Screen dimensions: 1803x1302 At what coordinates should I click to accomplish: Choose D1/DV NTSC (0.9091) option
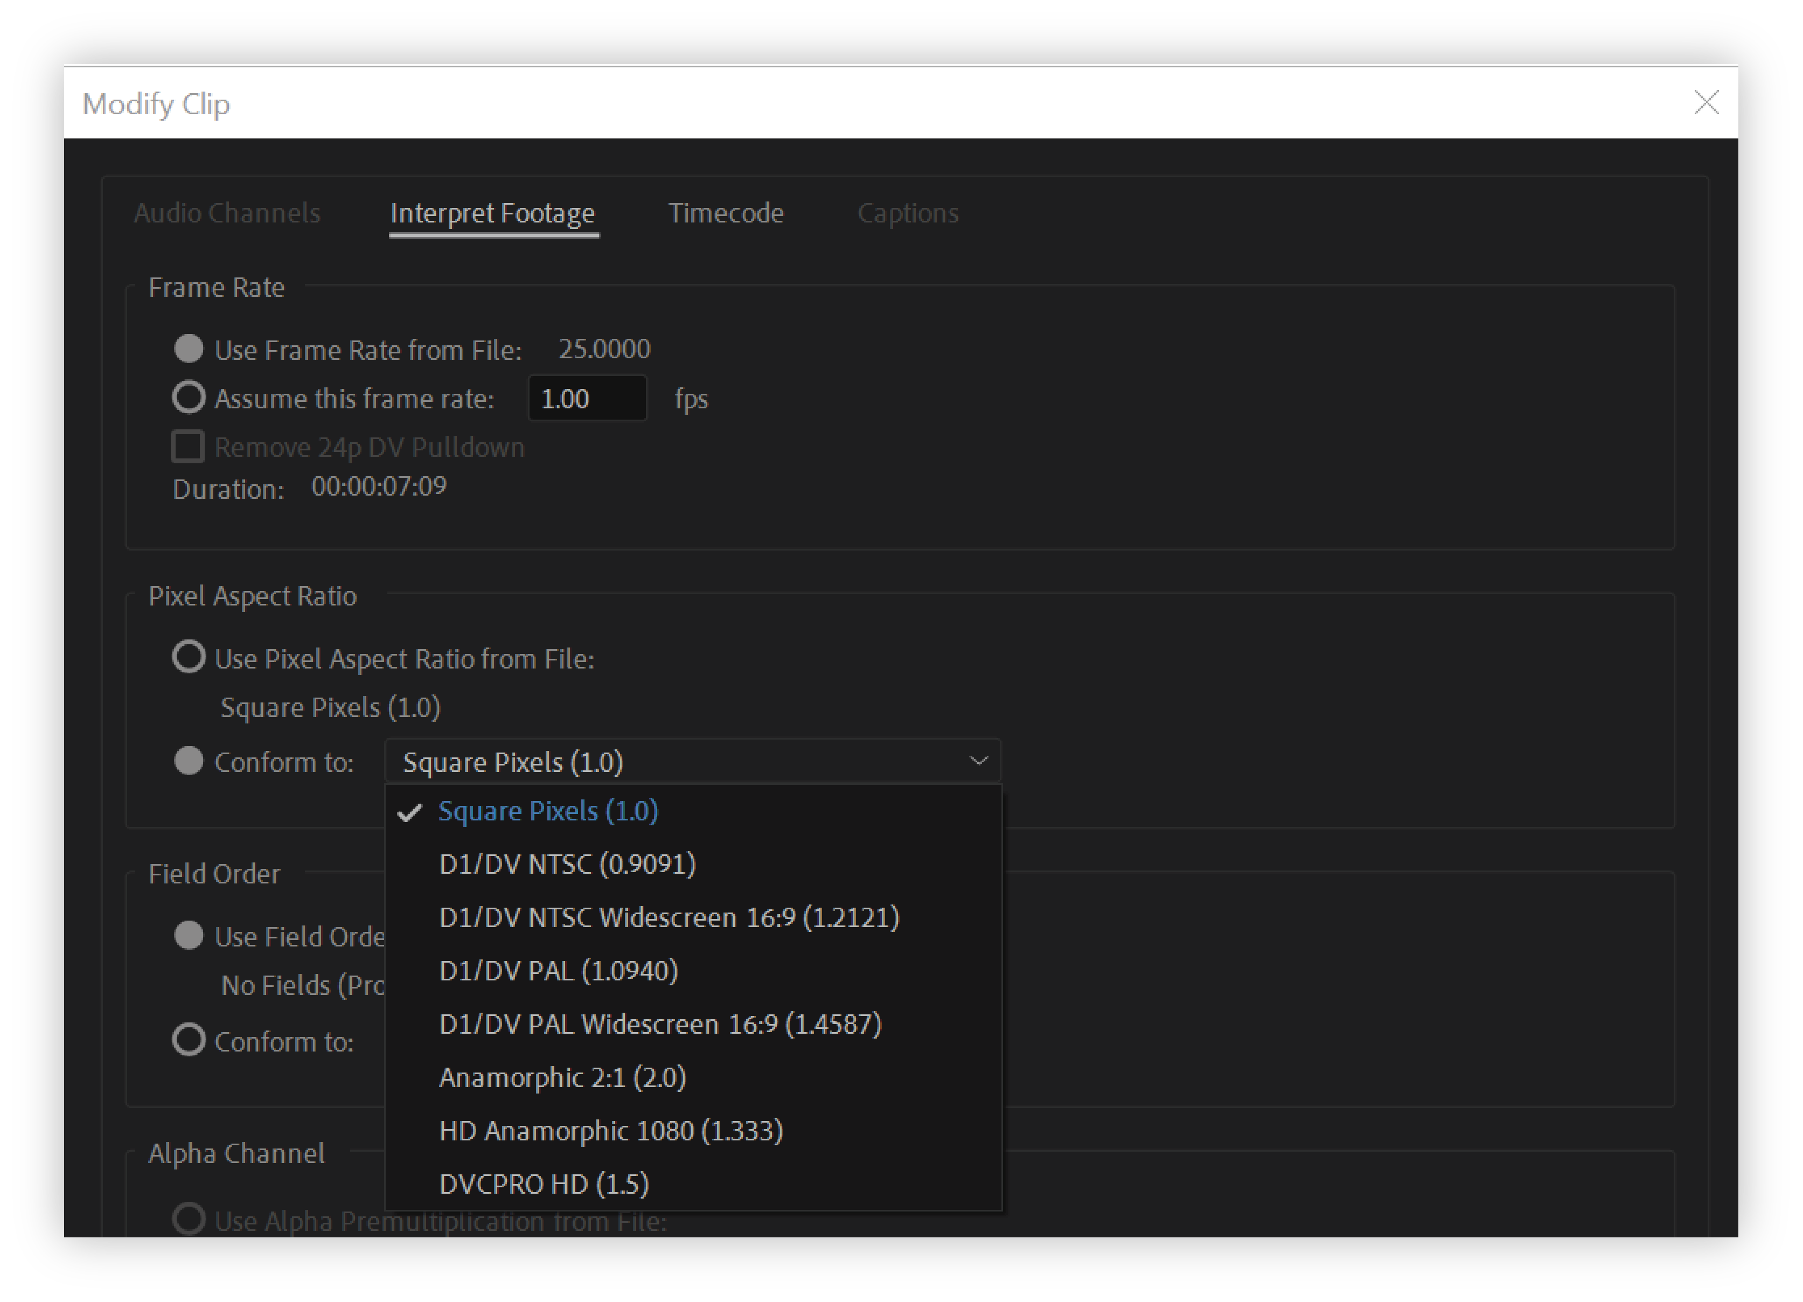point(692,864)
